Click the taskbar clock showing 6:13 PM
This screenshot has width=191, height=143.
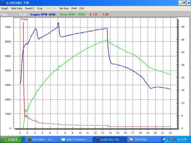[x=182, y=139]
